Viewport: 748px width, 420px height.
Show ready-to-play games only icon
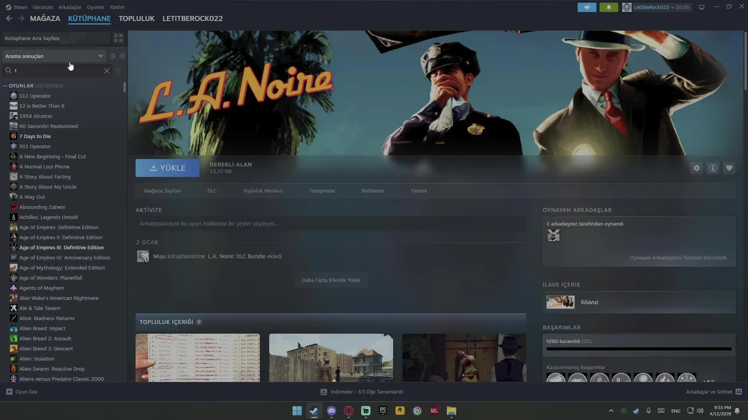coord(122,56)
